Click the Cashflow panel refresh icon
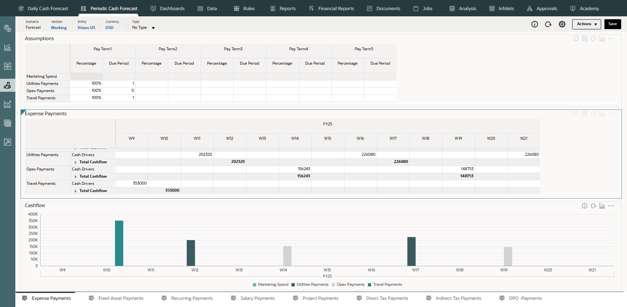Image resolution: width=627 pixels, height=307 pixels. (x=593, y=206)
